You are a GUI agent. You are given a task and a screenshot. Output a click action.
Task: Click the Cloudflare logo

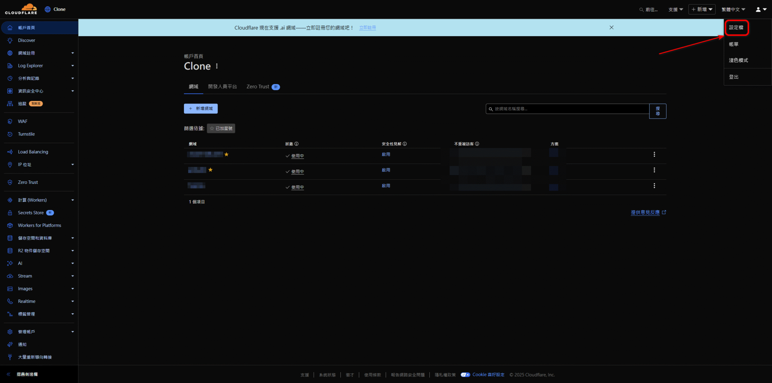[21, 9]
